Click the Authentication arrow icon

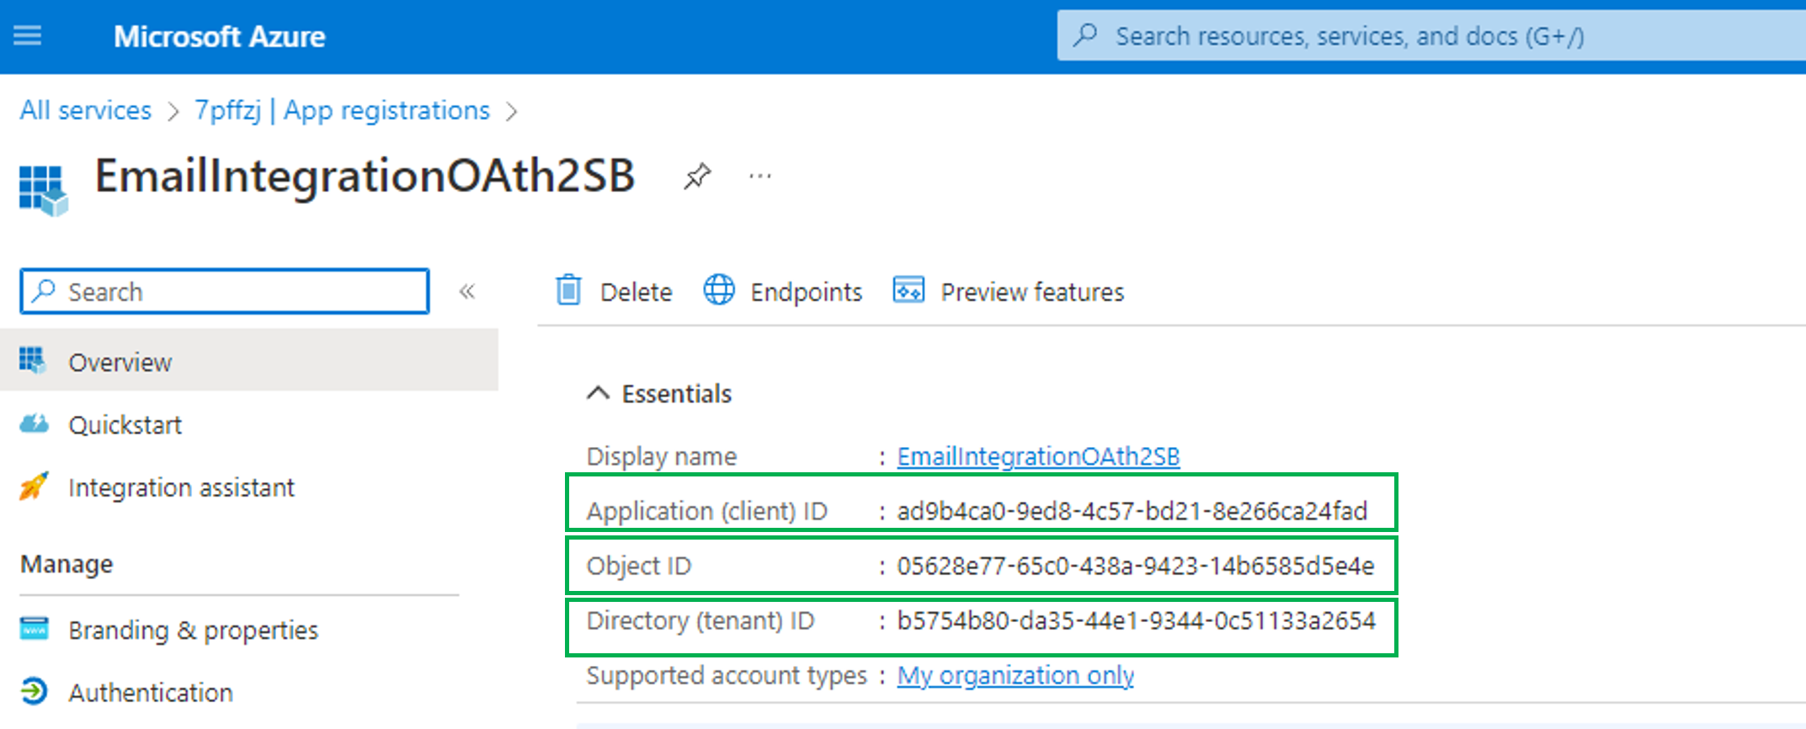(x=34, y=691)
